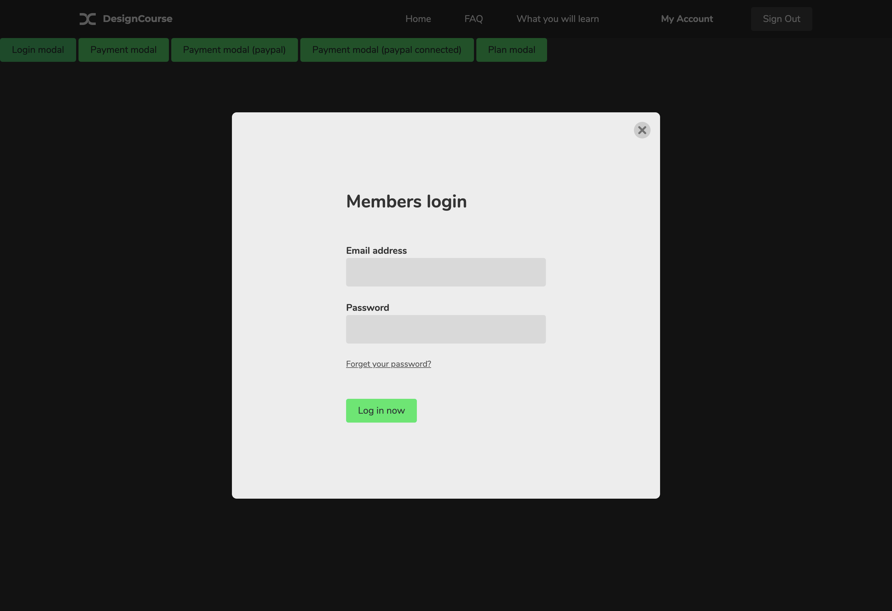Open the Plan modal
The height and width of the screenshot is (611, 892).
511,50
